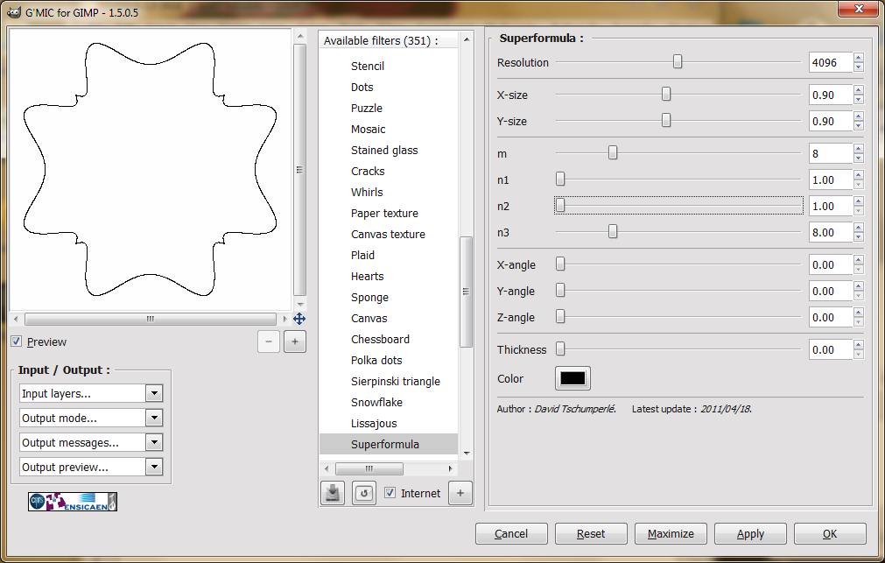Click the ENSICAEN logo banner
The width and height of the screenshot is (885, 563).
click(x=73, y=502)
